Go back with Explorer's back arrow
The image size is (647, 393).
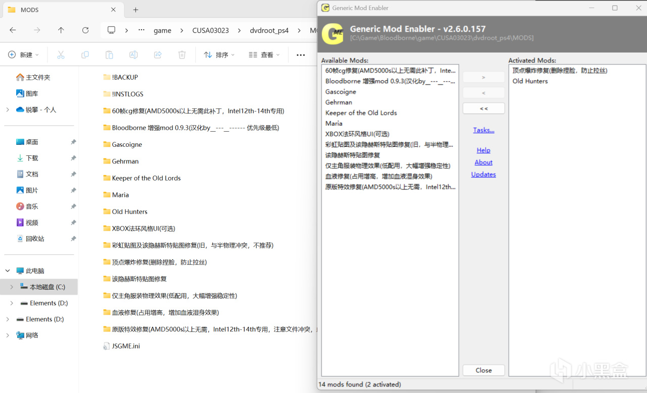13,30
